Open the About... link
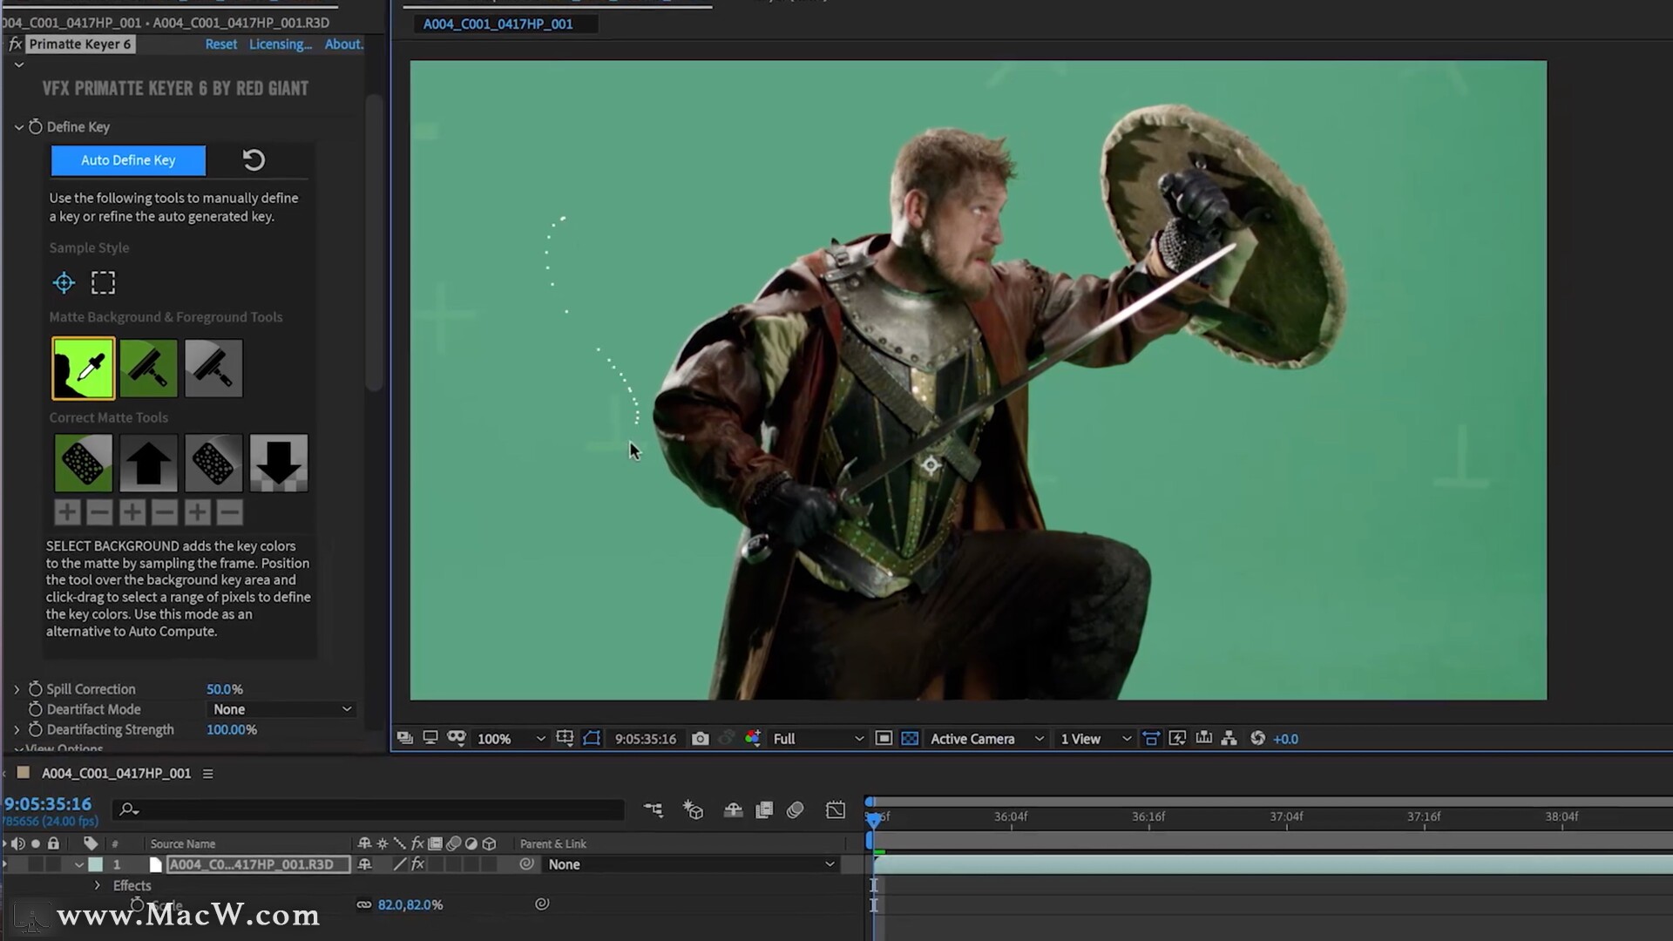1673x941 pixels. pos(343,44)
